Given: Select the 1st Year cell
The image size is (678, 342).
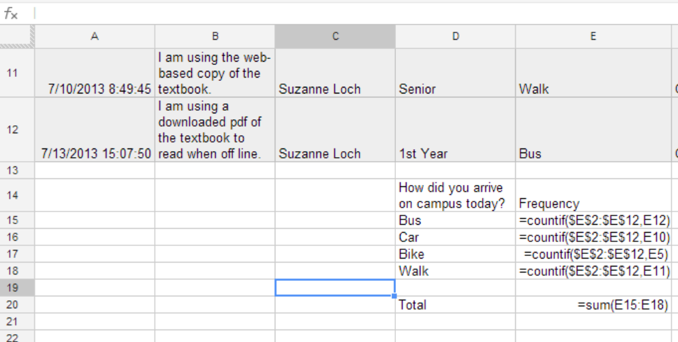Looking at the screenshot, I should (x=456, y=129).
